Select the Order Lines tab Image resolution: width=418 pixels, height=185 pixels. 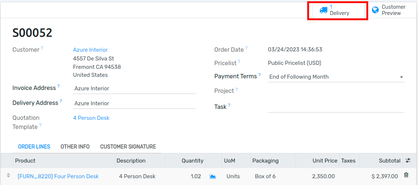[34, 147]
